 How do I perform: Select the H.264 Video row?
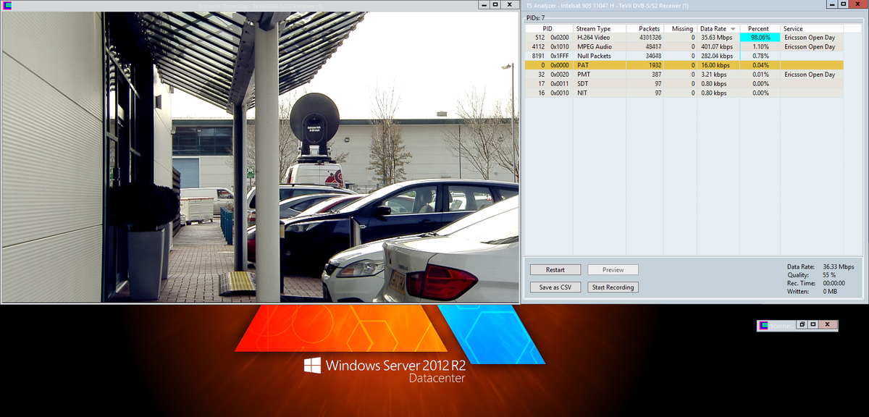pos(684,37)
